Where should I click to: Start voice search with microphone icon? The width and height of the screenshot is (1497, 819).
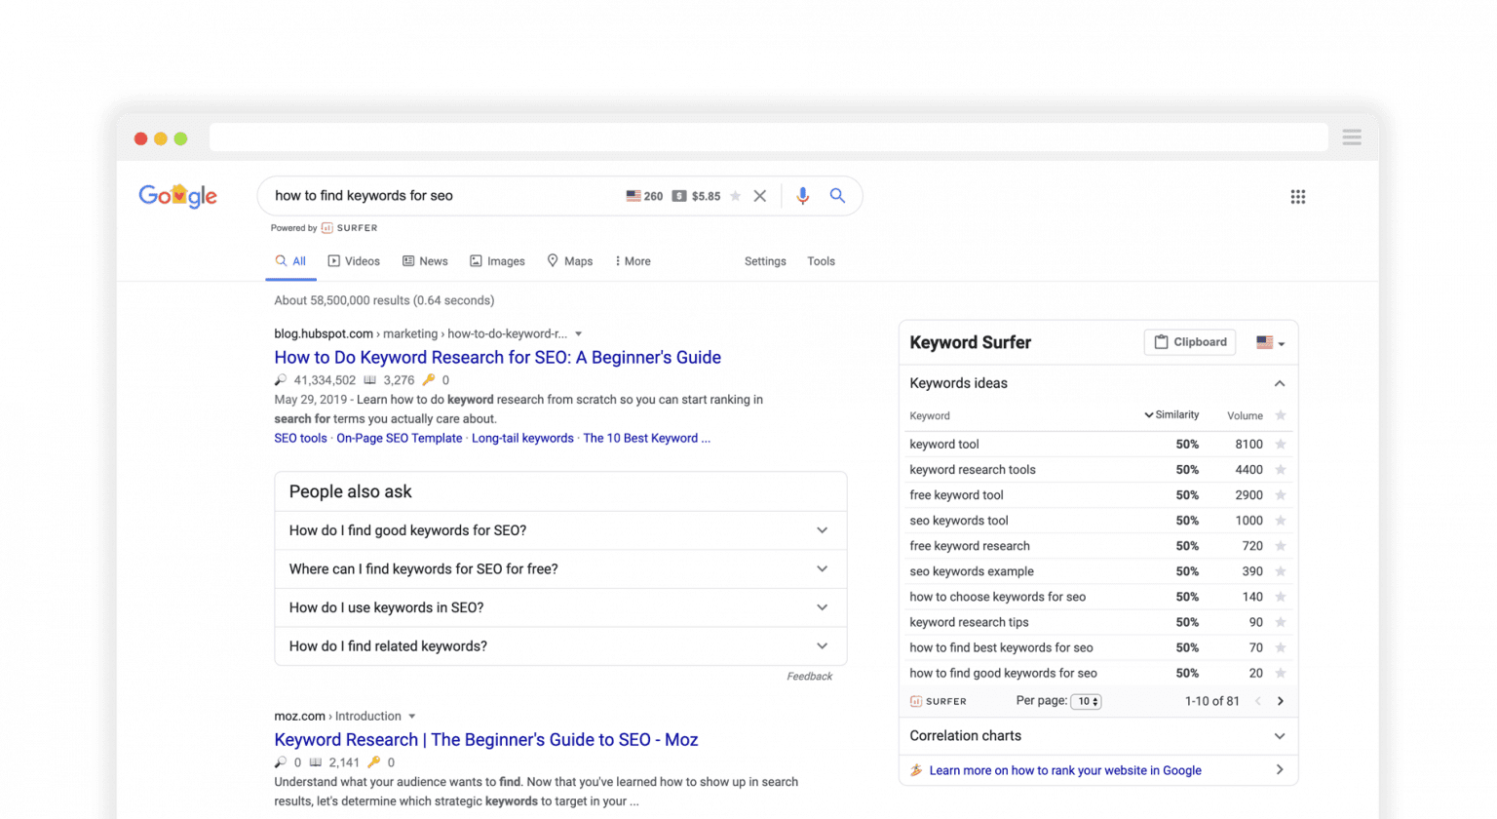(802, 196)
